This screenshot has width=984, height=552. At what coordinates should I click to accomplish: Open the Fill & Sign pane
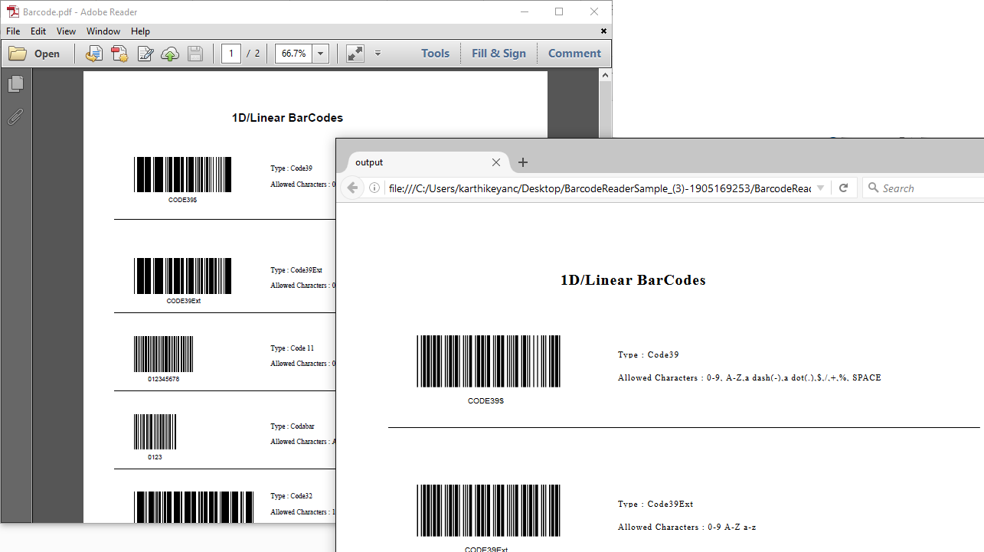[499, 54]
